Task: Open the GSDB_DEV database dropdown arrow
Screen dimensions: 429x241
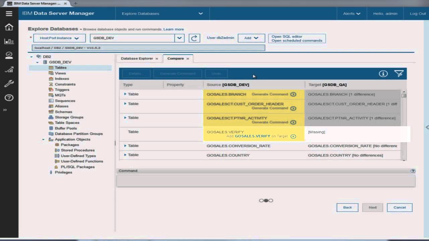Action: [x=179, y=38]
